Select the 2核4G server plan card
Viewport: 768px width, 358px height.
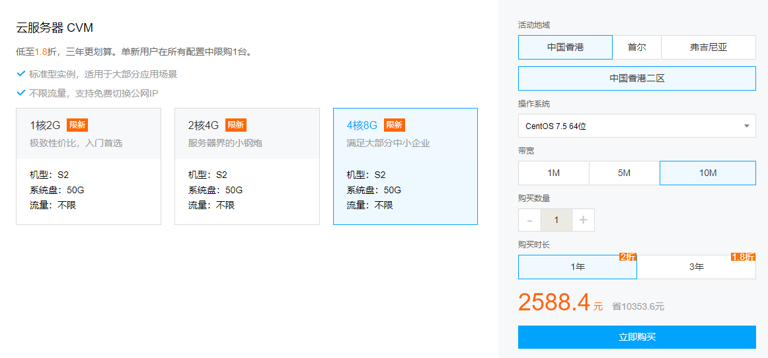click(x=247, y=166)
